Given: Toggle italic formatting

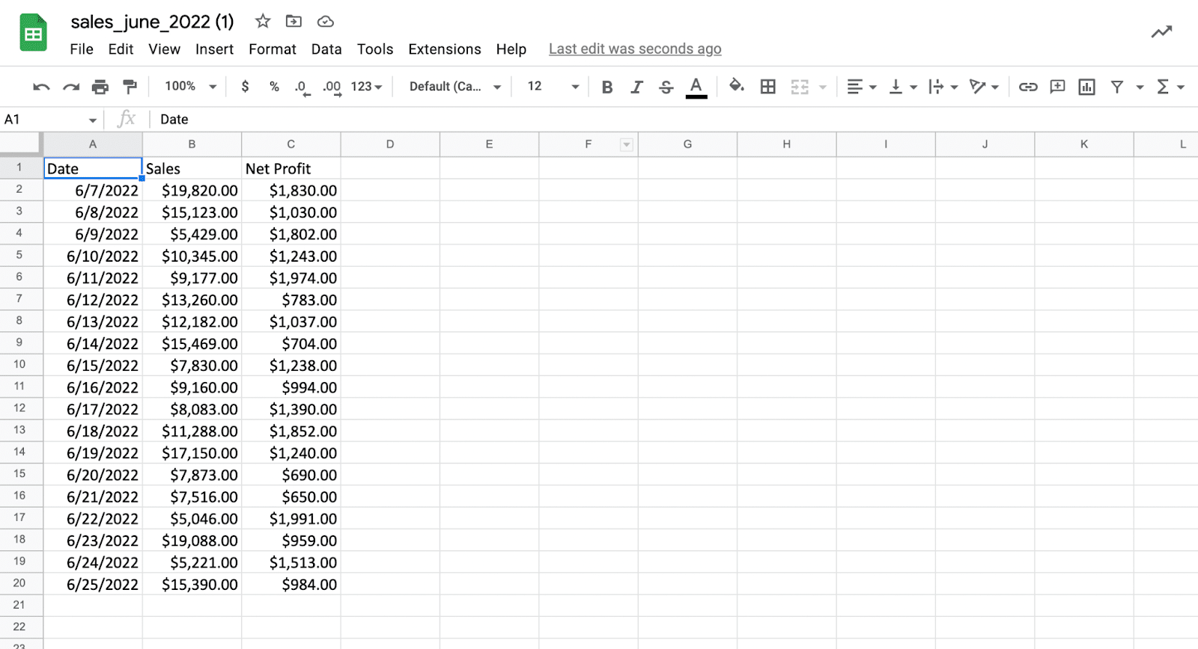Looking at the screenshot, I should point(636,87).
